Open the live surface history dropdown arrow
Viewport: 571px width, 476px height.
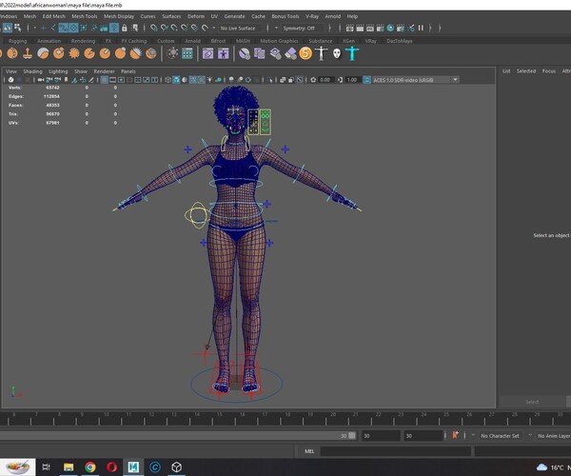214,28
